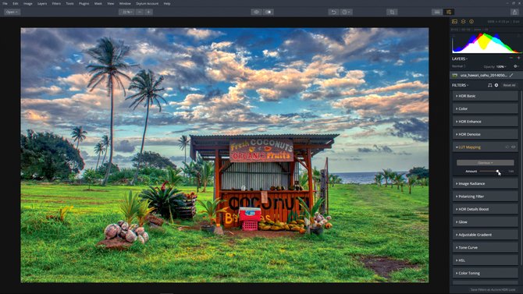Expand the Adjustable Gradient filter
523x294 pixels.
486,235
